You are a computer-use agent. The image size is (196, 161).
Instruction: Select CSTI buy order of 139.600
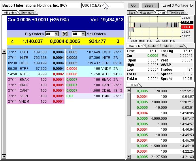[36, 52]
